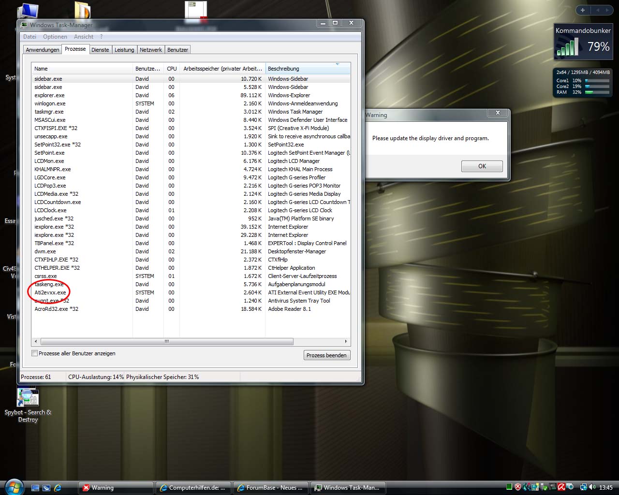This screenshot has width=619, height=495.
Task: Select the AcroRd32.exe *32 process
Action: coord(191,309)
